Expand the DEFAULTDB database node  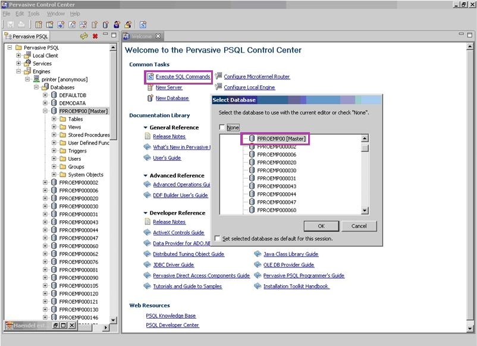45,95
